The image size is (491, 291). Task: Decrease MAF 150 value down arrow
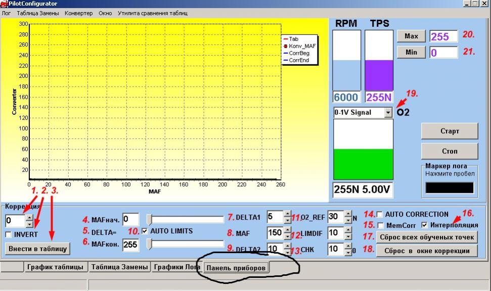pos(287,236)
